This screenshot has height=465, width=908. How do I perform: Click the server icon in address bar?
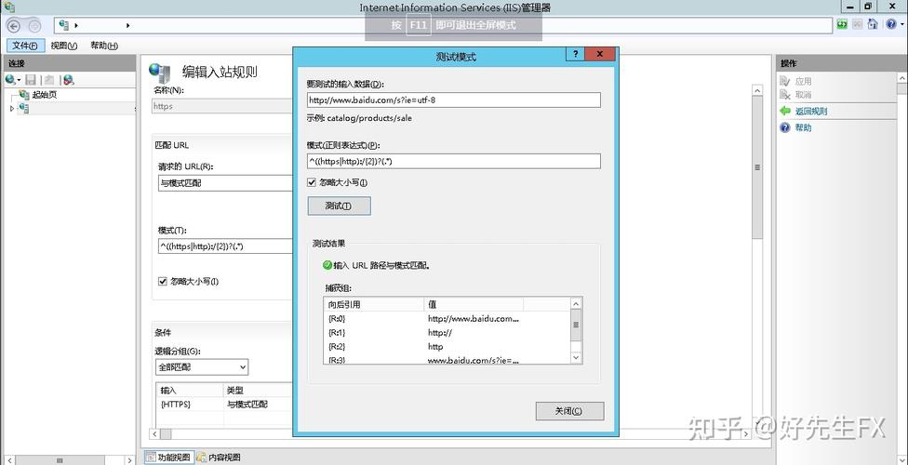64,25
